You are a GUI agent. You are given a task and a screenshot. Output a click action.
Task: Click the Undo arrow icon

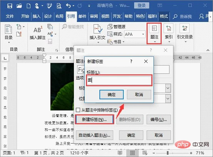pos(68,6)
